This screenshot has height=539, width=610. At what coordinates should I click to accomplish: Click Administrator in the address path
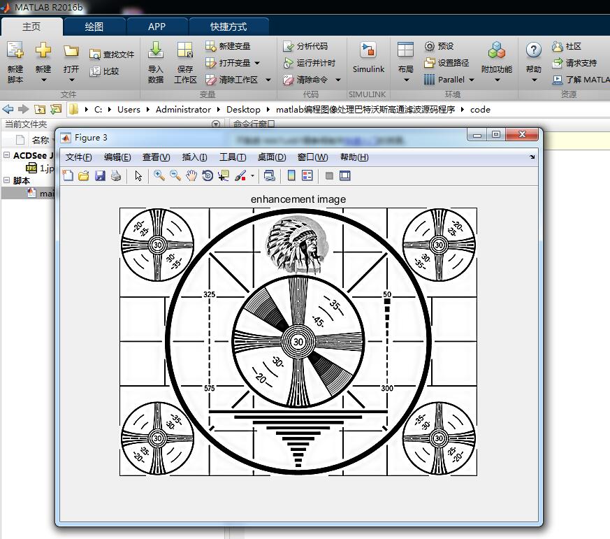click(x=183, y=110)
